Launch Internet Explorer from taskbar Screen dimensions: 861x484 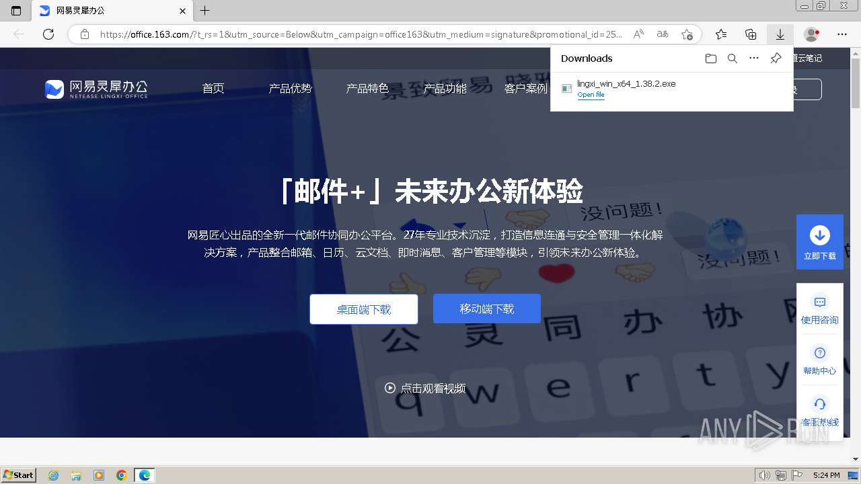[53, 475]
